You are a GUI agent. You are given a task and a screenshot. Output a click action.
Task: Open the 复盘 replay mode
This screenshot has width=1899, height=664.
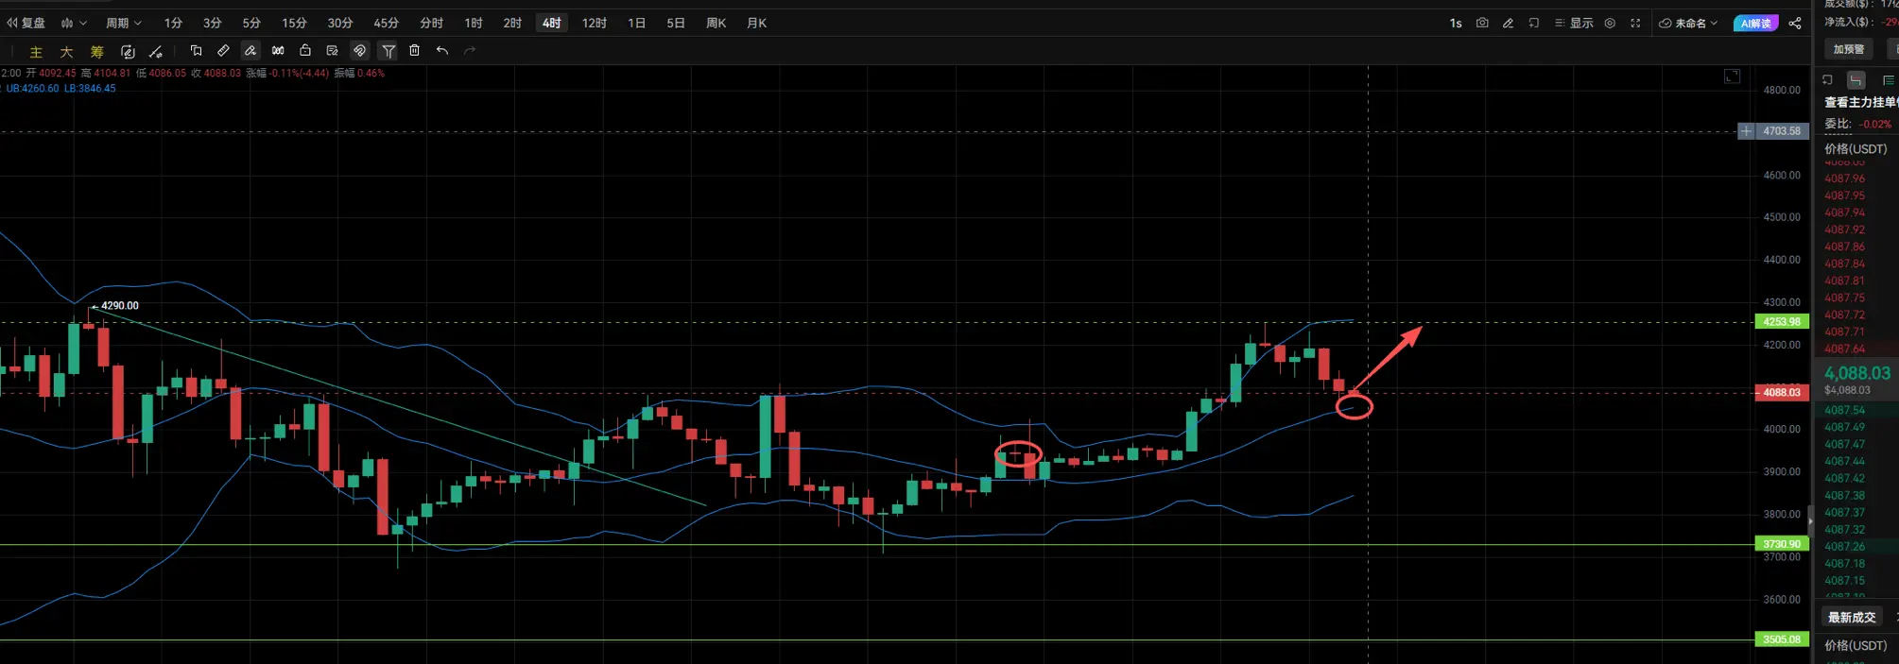point(26,23)
